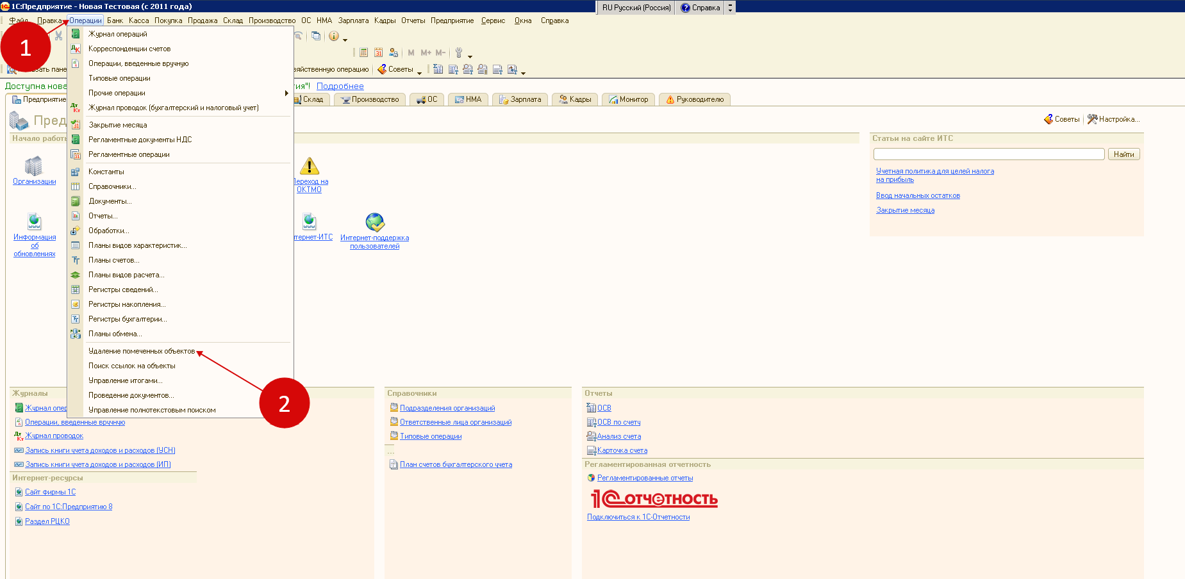Choose Журнал проводок (бухгалтерский и налоговый учет)
The width and height of the screenshot is (1185, 579).
click(x=174, y=108)
